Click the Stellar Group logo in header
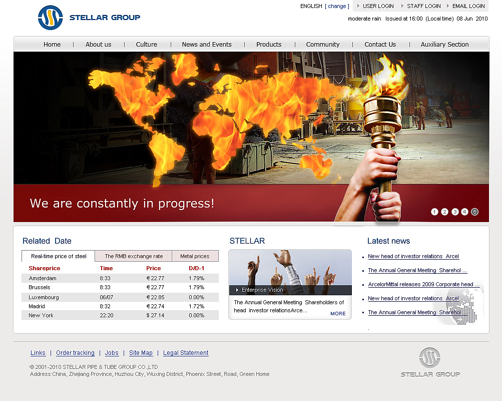Screen dimensions: 502x401 pos(89,18)
